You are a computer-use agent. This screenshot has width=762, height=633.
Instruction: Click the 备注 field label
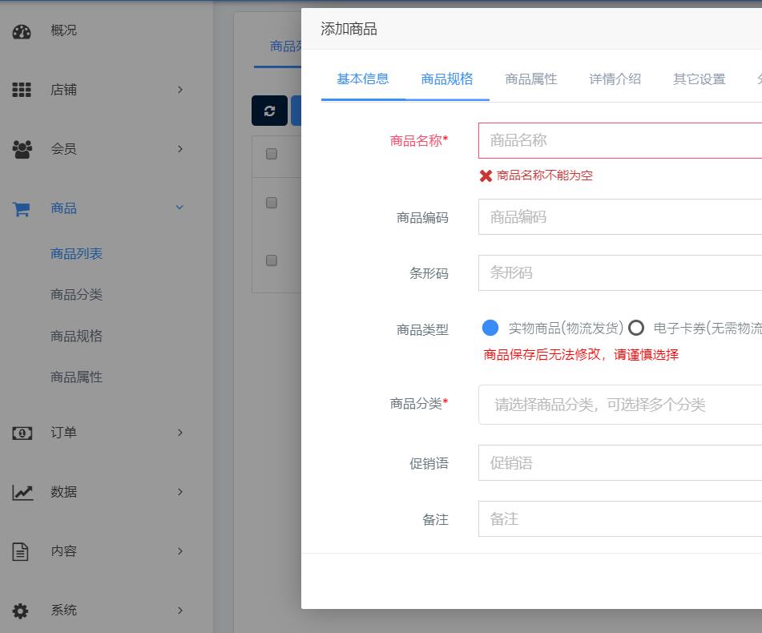tap(435, 520)
